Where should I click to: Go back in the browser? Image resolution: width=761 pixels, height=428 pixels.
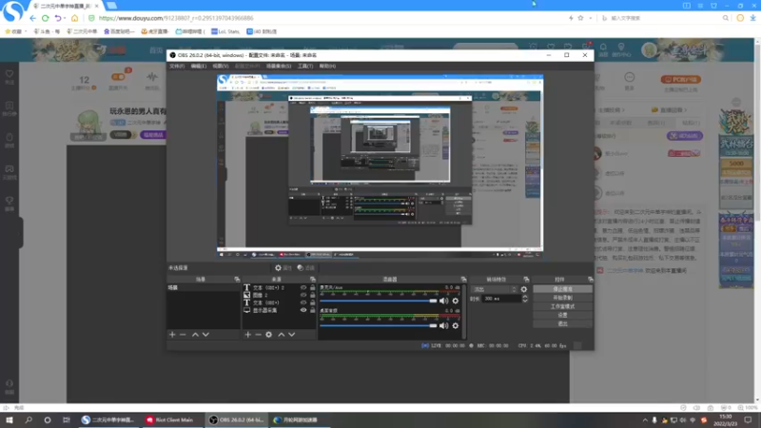[x=32, y=18]
